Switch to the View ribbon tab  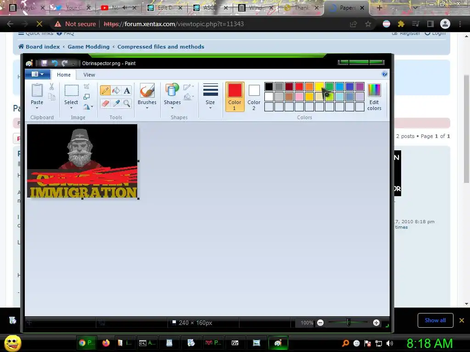pyautogui.click(x=89, y=75)
